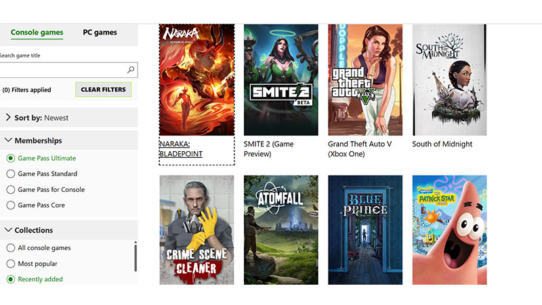Choose Game Pass Standard membership

pyautogui.click(x=11, y=174)
